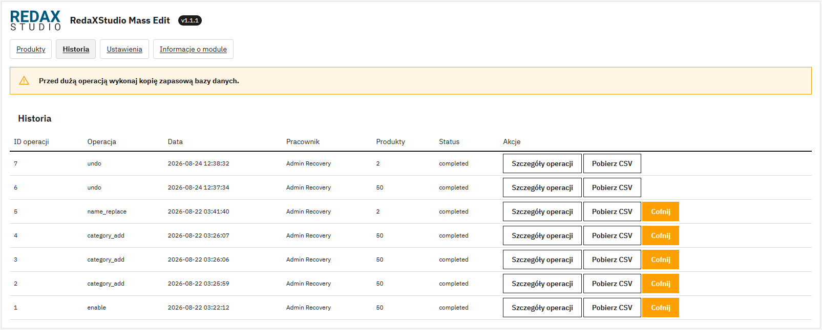
Task: View Szczegóły operacji for operation 6
Action: (x=542, y=187)
